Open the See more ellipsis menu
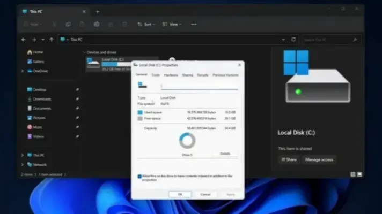The image size is (382, 214). pyautogui.click(x=194, y=24)
